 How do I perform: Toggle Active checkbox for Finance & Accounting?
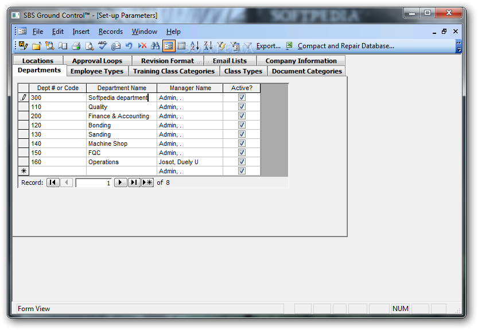pyautogui.click(x=242, y=115)
